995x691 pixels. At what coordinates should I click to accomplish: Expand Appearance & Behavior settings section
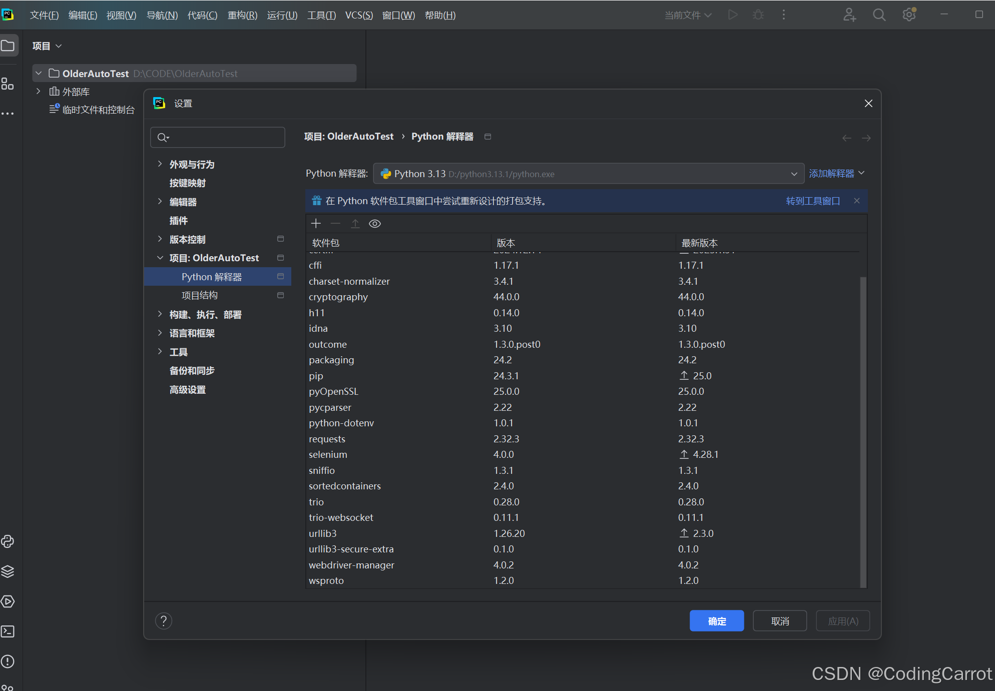160,164
